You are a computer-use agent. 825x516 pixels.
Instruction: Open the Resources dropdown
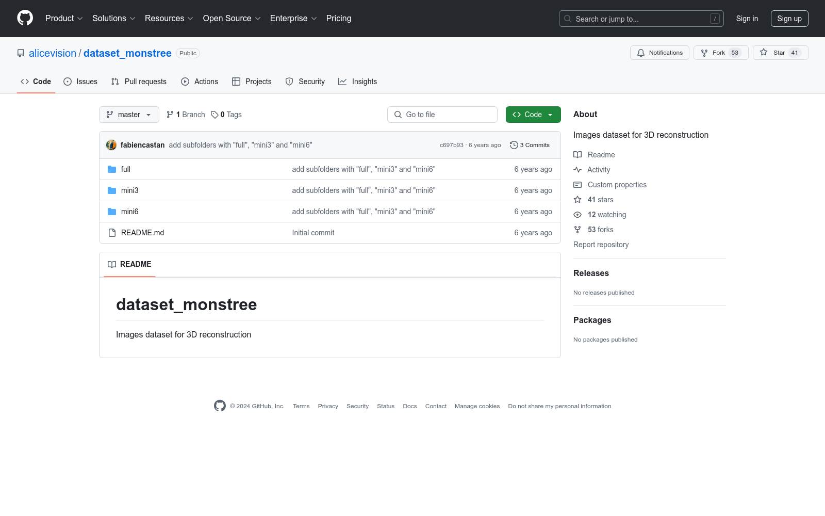(x=169, y=19)
